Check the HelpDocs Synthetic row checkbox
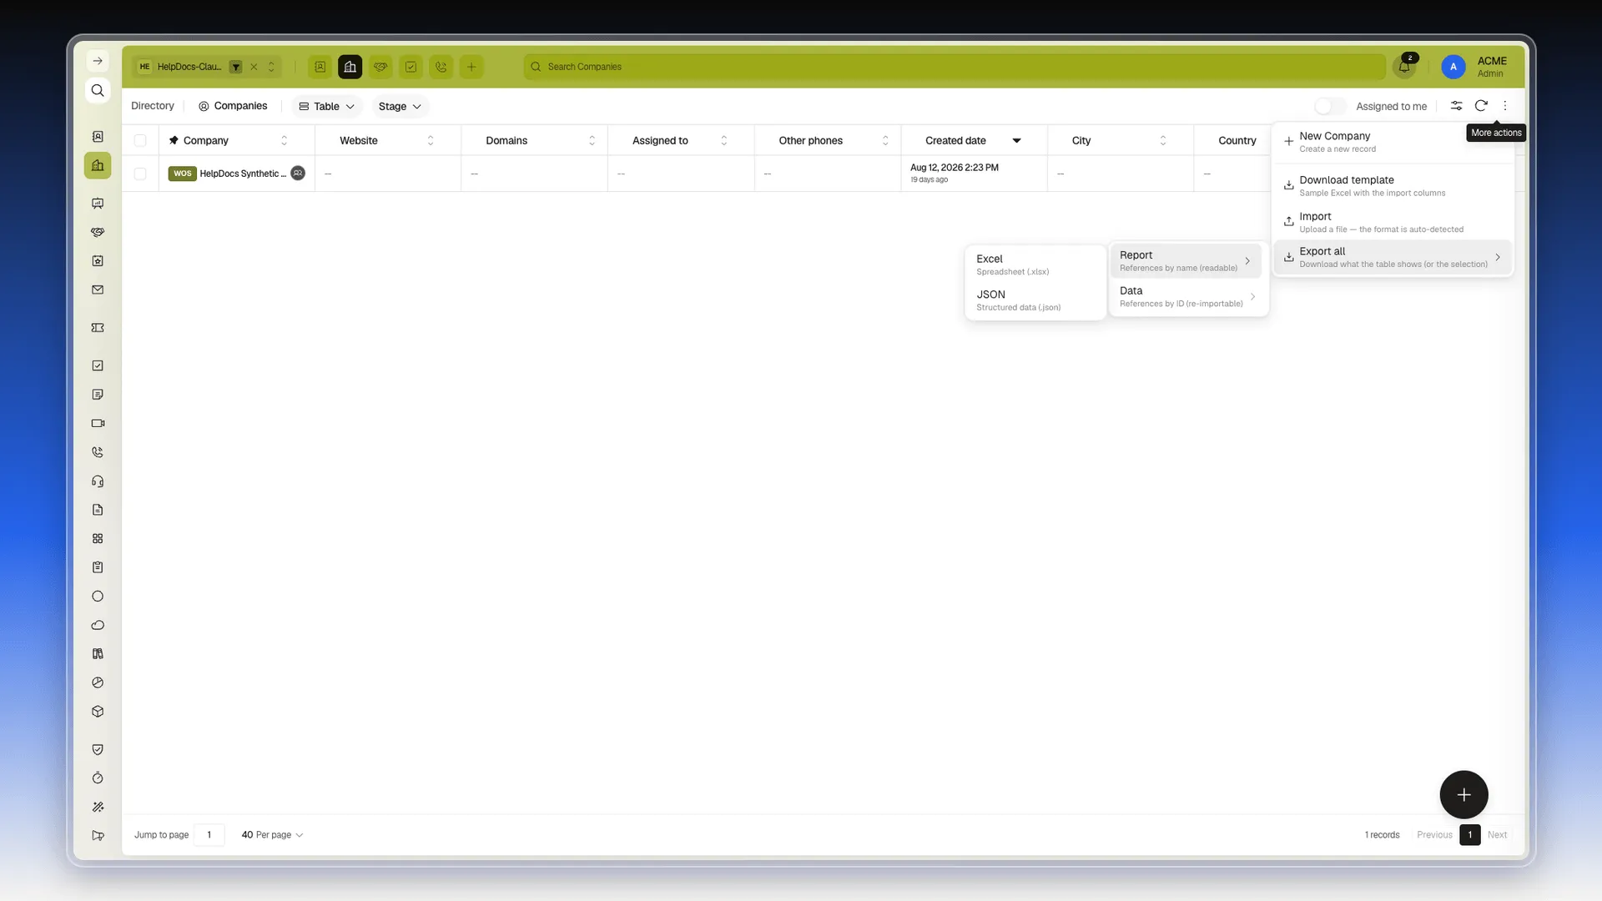Image resolution: width=1602 pixels, height=901 pixels. click(140, 174)
